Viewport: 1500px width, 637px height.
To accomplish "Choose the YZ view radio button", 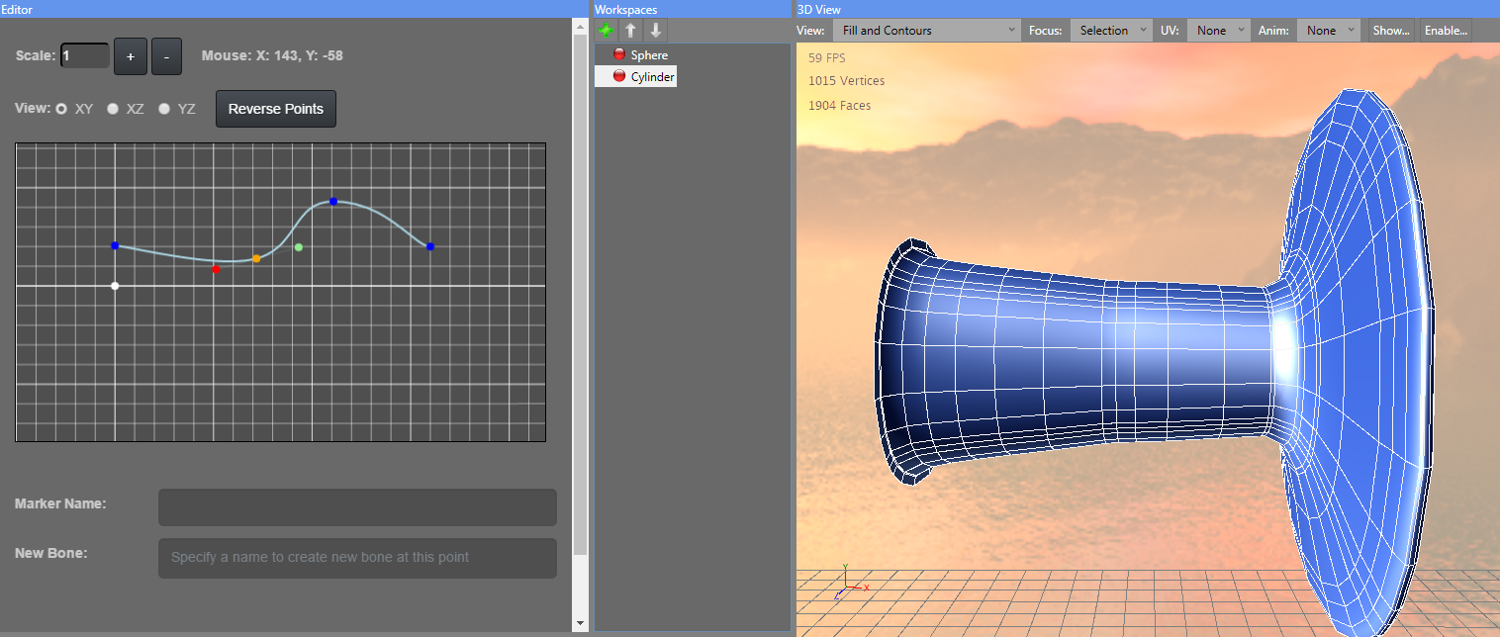I will (164, 109).
